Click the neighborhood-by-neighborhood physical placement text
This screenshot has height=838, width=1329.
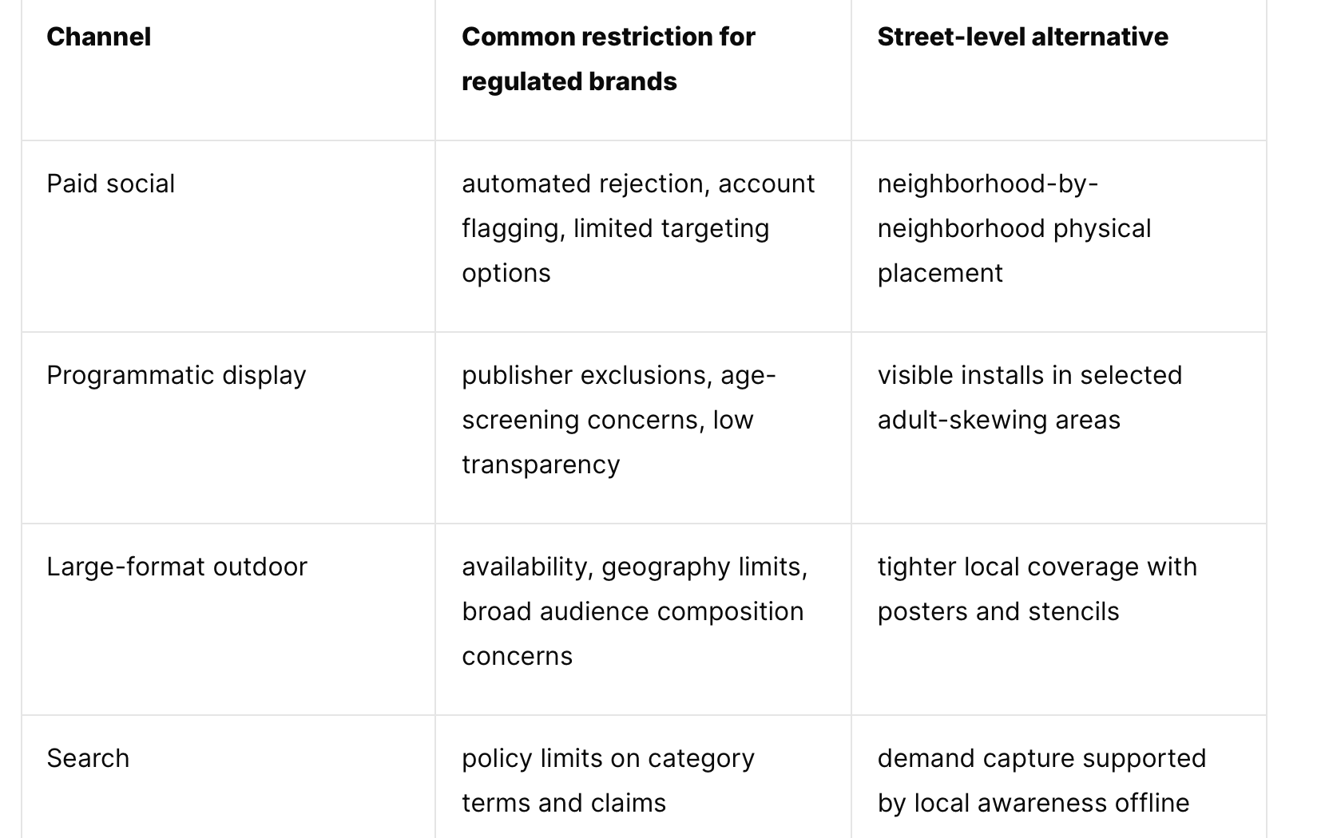[x=1014, y=228]
